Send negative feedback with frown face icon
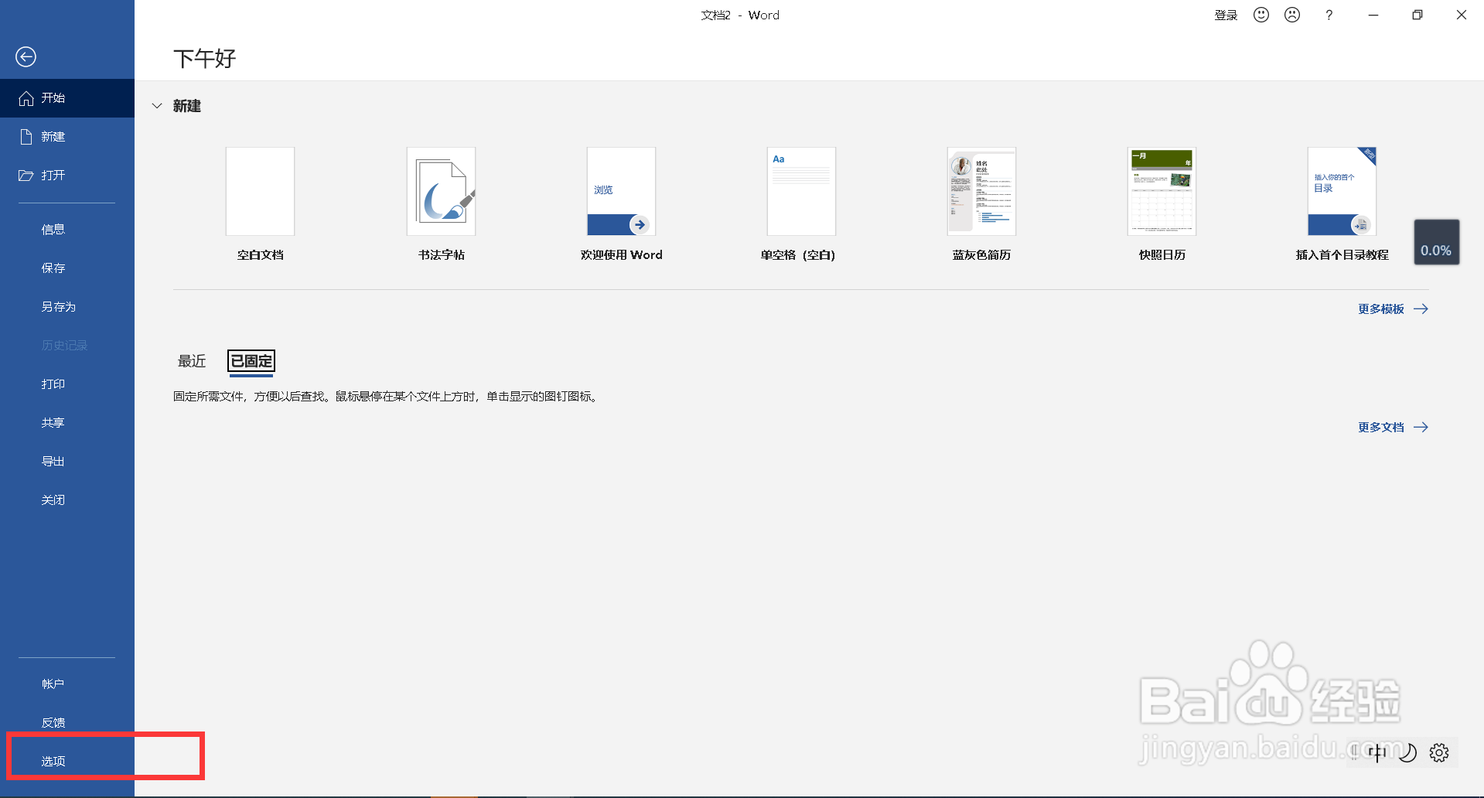This screenshot has width=1484, height=798. [x=1292, y=15]
